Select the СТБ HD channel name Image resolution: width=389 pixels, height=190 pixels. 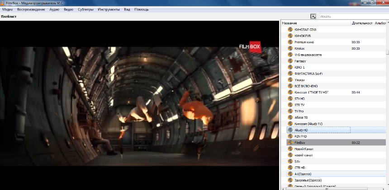[x=299, y=168]
